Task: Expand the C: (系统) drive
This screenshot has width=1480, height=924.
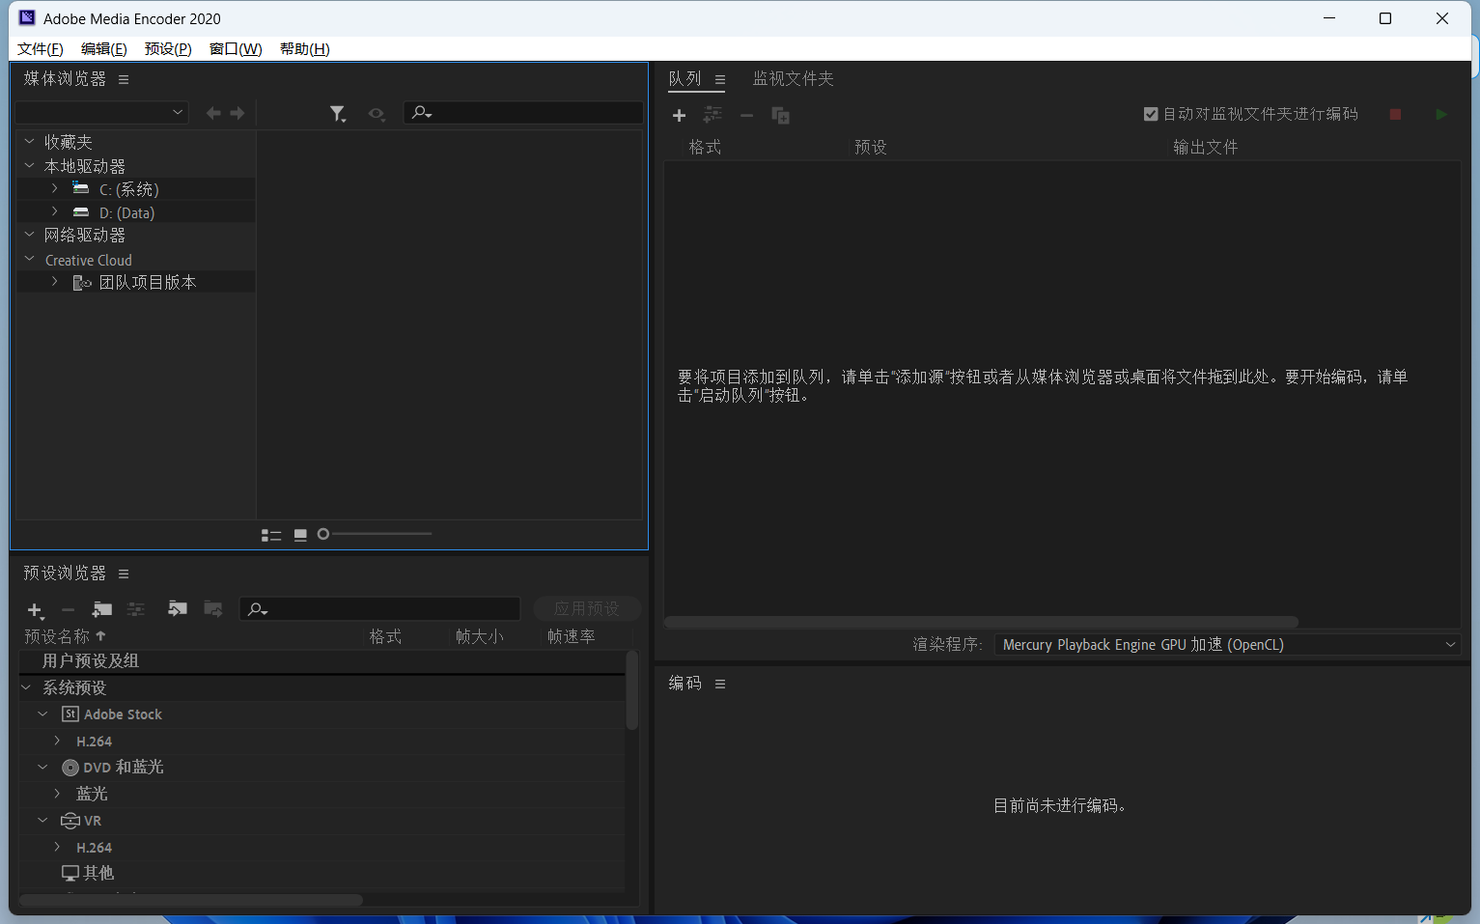Action: pyautogui.click(x=55, y=188)
